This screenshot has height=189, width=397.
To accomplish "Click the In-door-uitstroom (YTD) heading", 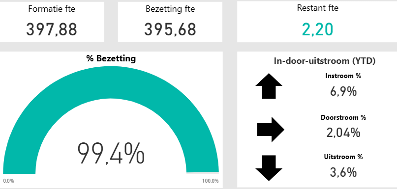I will 325,61.
